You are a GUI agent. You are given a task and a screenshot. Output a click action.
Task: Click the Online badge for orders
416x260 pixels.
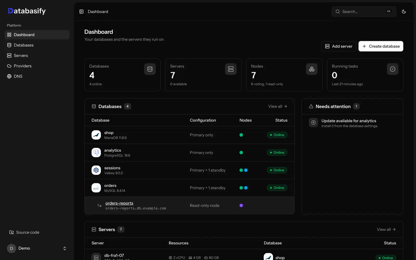pyautogui.click(x=277, y=188)
